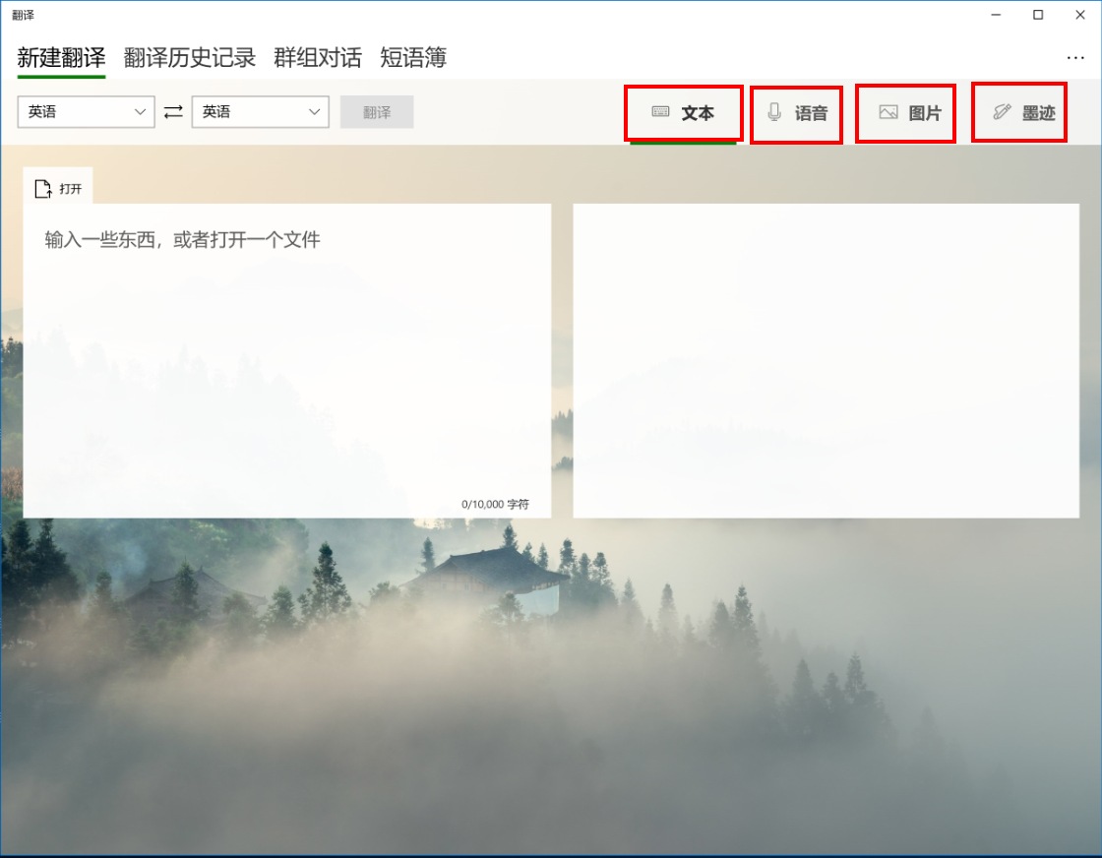Open the 翻译历史记录 history tab
The image size is (1102, 858).
pyautogui.click(x=190, y=58)
